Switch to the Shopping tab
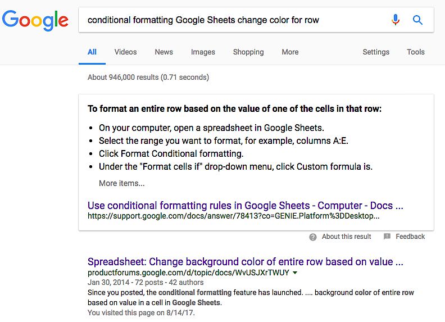 tap(248, 52)
